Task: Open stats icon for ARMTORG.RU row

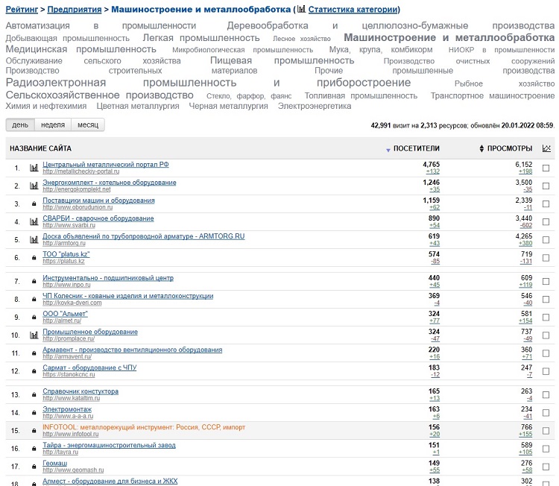Action: (34, 239)
